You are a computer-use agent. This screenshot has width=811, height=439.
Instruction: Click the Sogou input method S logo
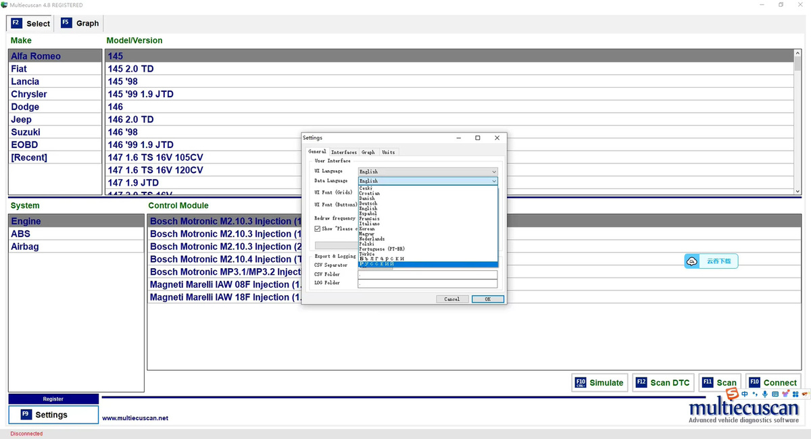pyautogui.click(x=732, y=394)
